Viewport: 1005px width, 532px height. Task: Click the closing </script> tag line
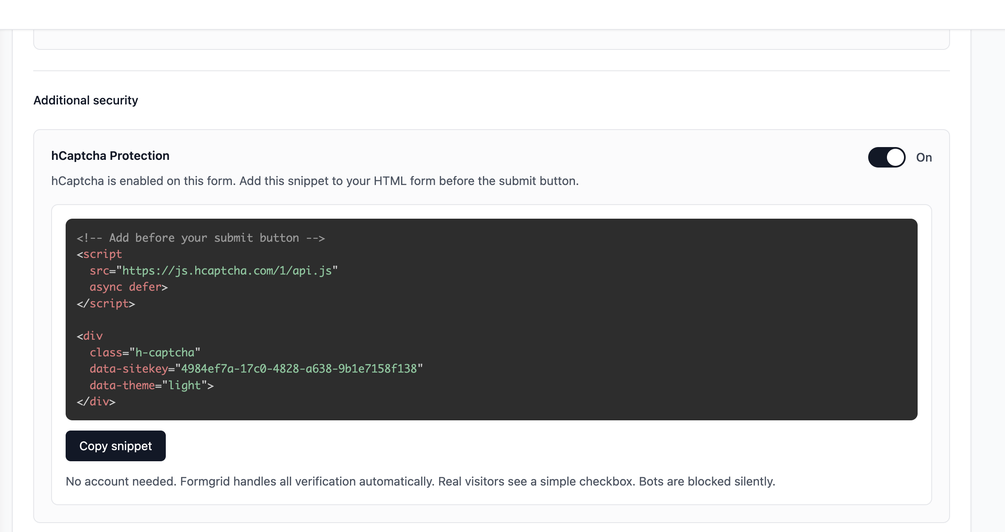point(106,304)
